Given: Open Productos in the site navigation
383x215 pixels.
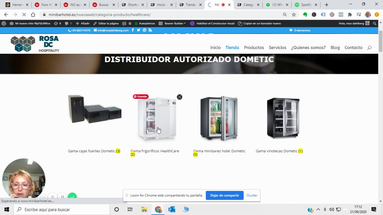Looking at the screenshot, I should point(254,47).
